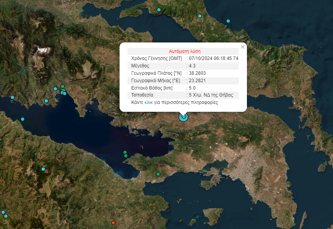The width and height of the screenshot is (333, 229).
Task: Select the green marker on land south of the Corinthian gulf's eastern end
Action: tap(158, 174)
